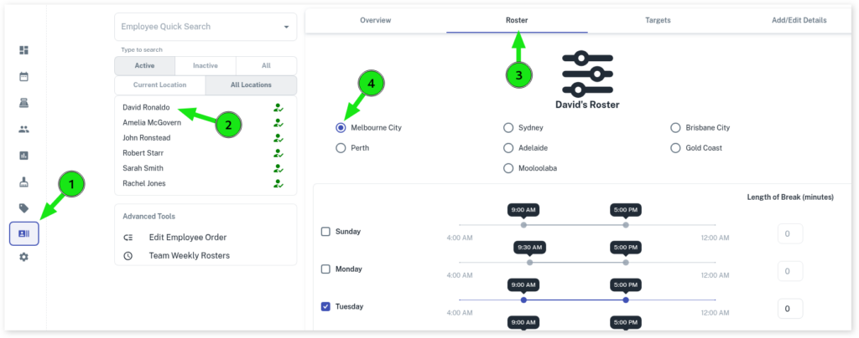The height and width of the screenshot is (338, 859).
Task: Click the Monday break length input field
Action: click(x=789, y=271)
